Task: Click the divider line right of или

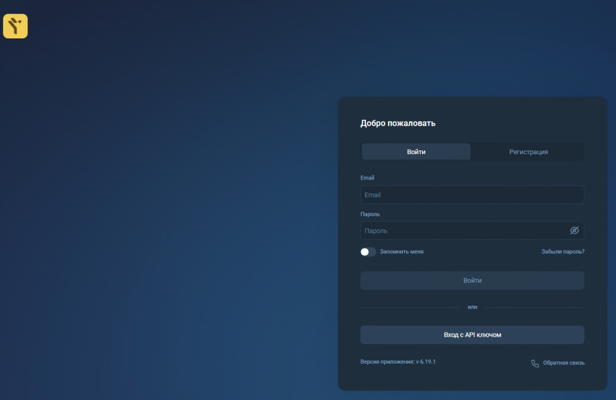Action: click(534, 307)
